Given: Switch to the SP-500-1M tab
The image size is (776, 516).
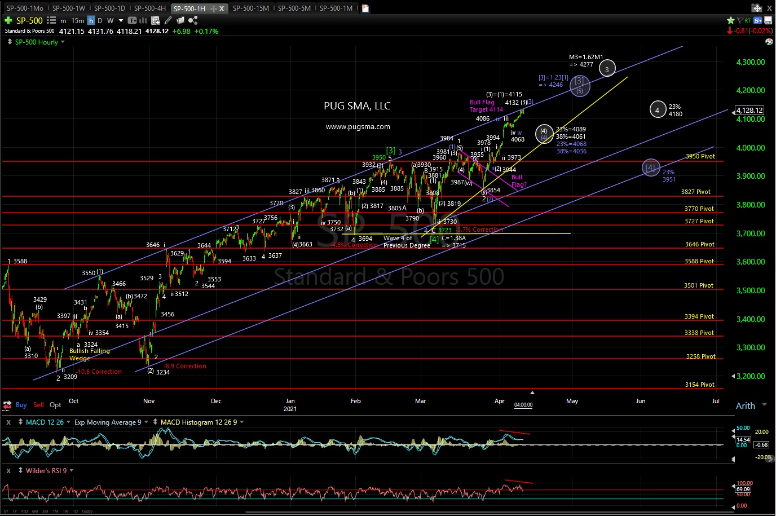Looking at the screenshot, I should pos(336,8).
